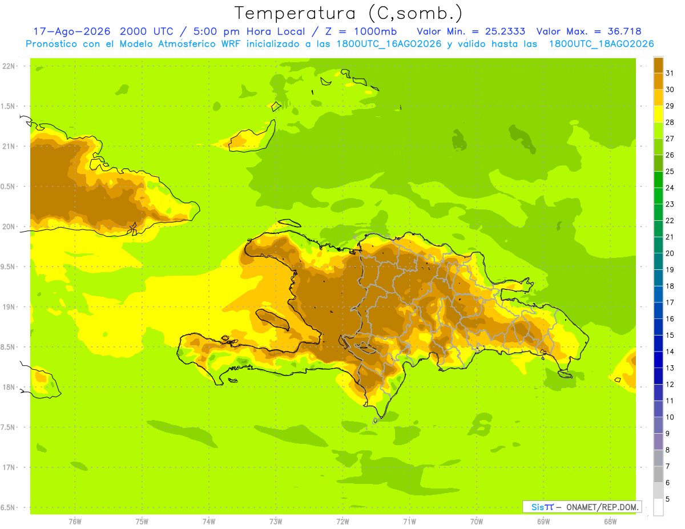685x529 pixels.
Task: Click the longitude axis label "69W"
Action: 543,522
